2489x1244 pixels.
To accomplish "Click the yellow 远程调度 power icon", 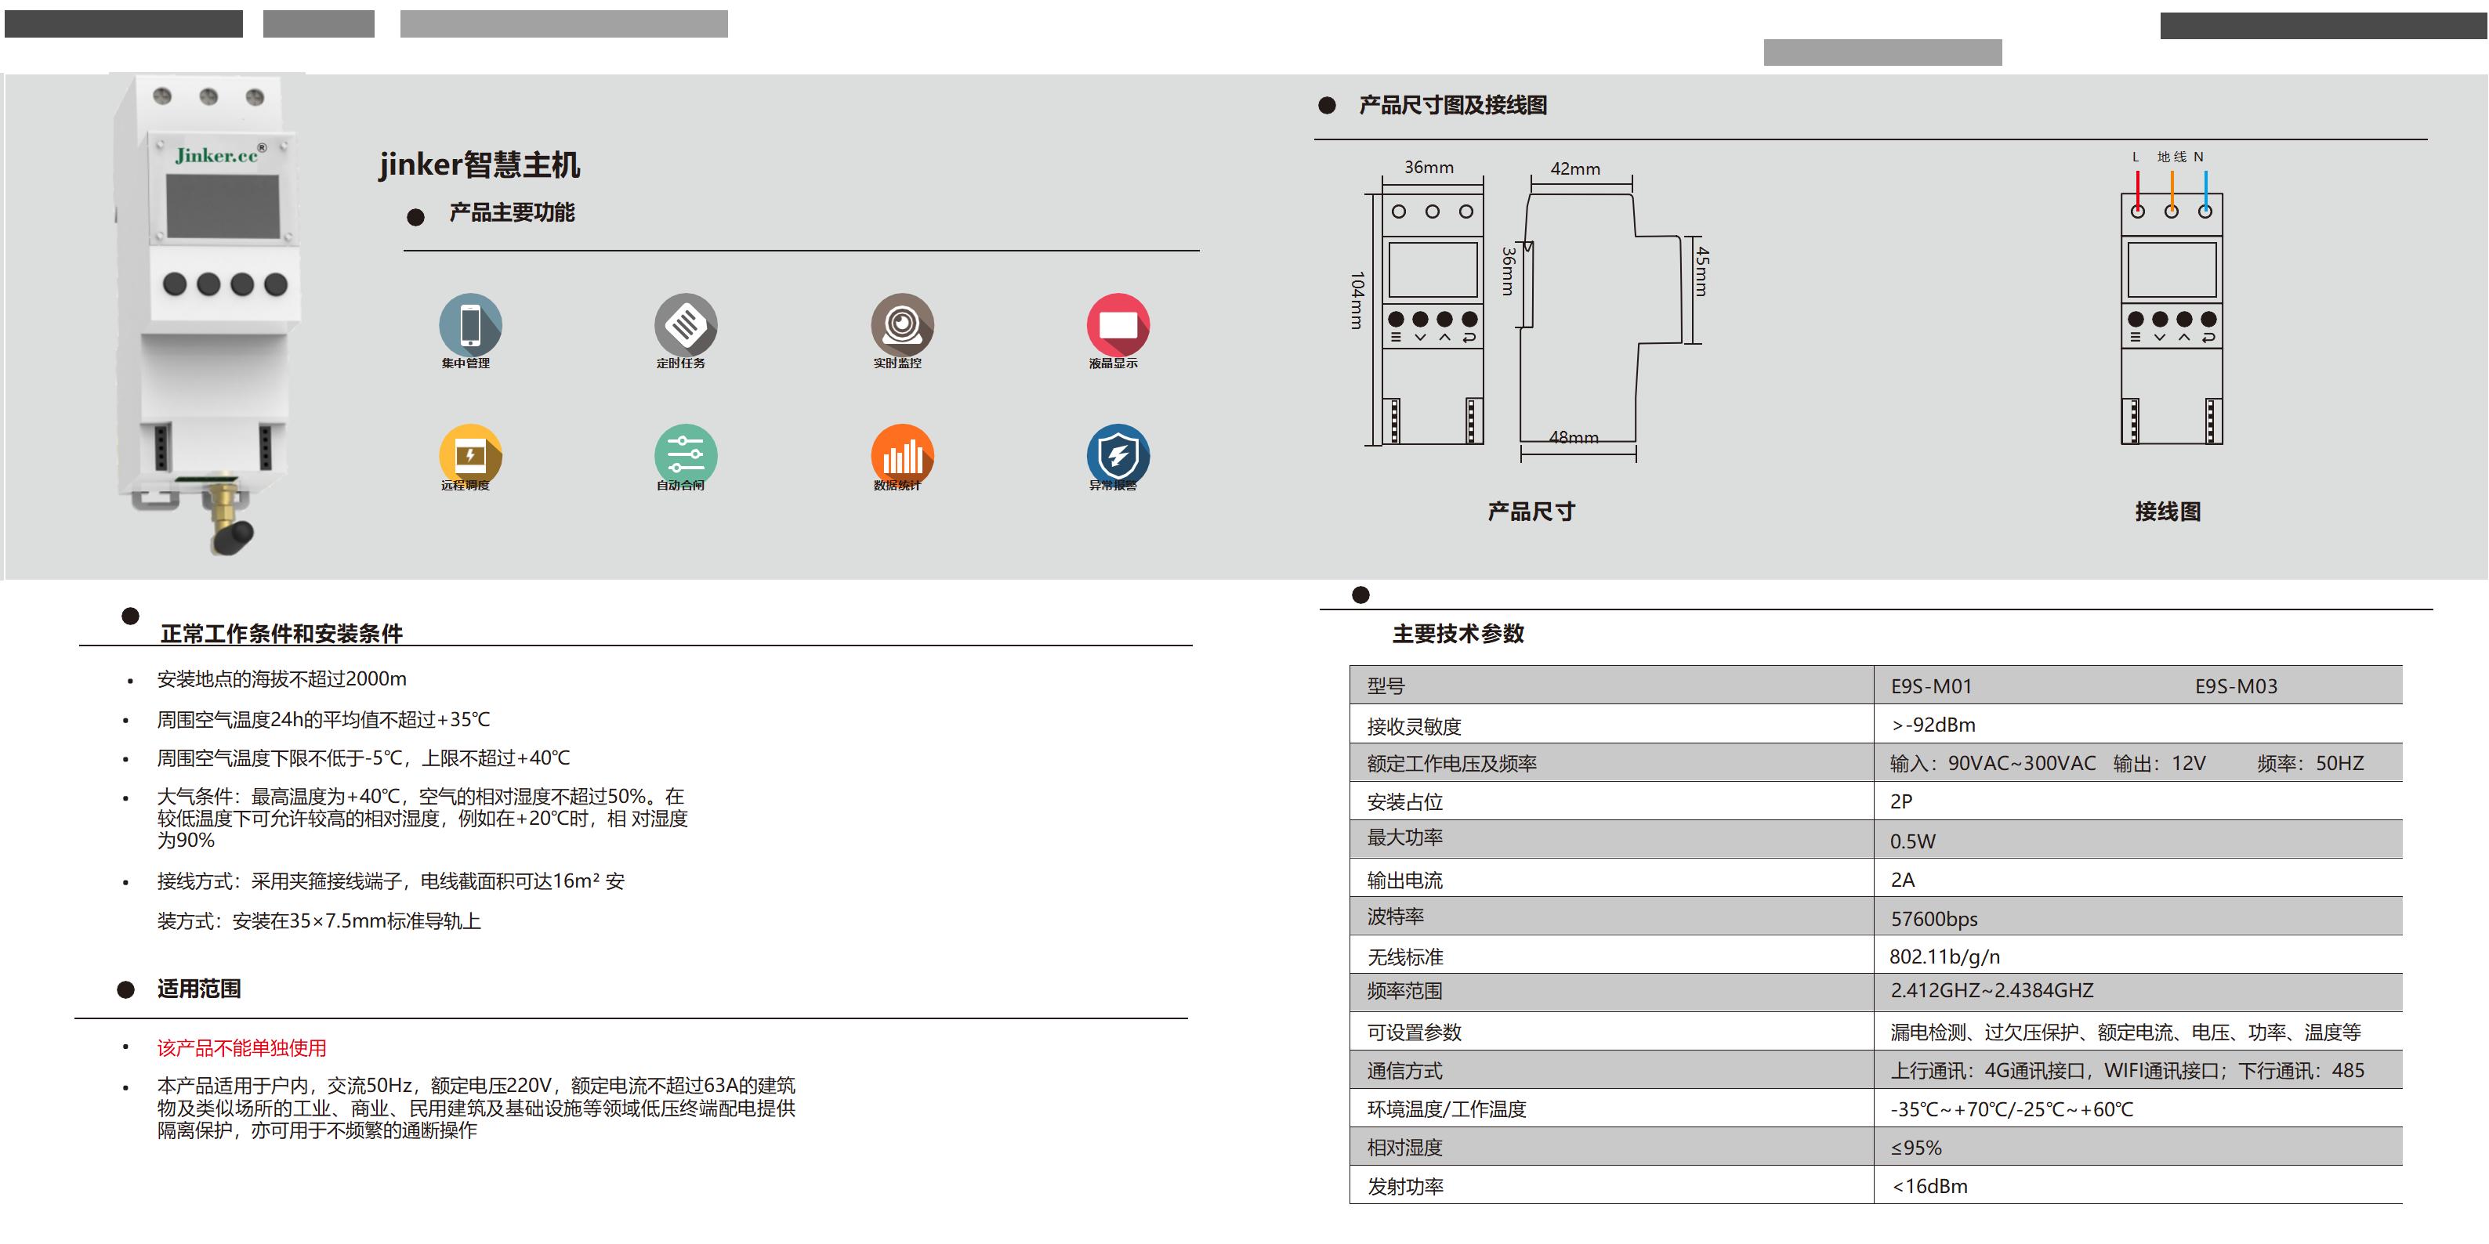I will [x=469, y=454].
